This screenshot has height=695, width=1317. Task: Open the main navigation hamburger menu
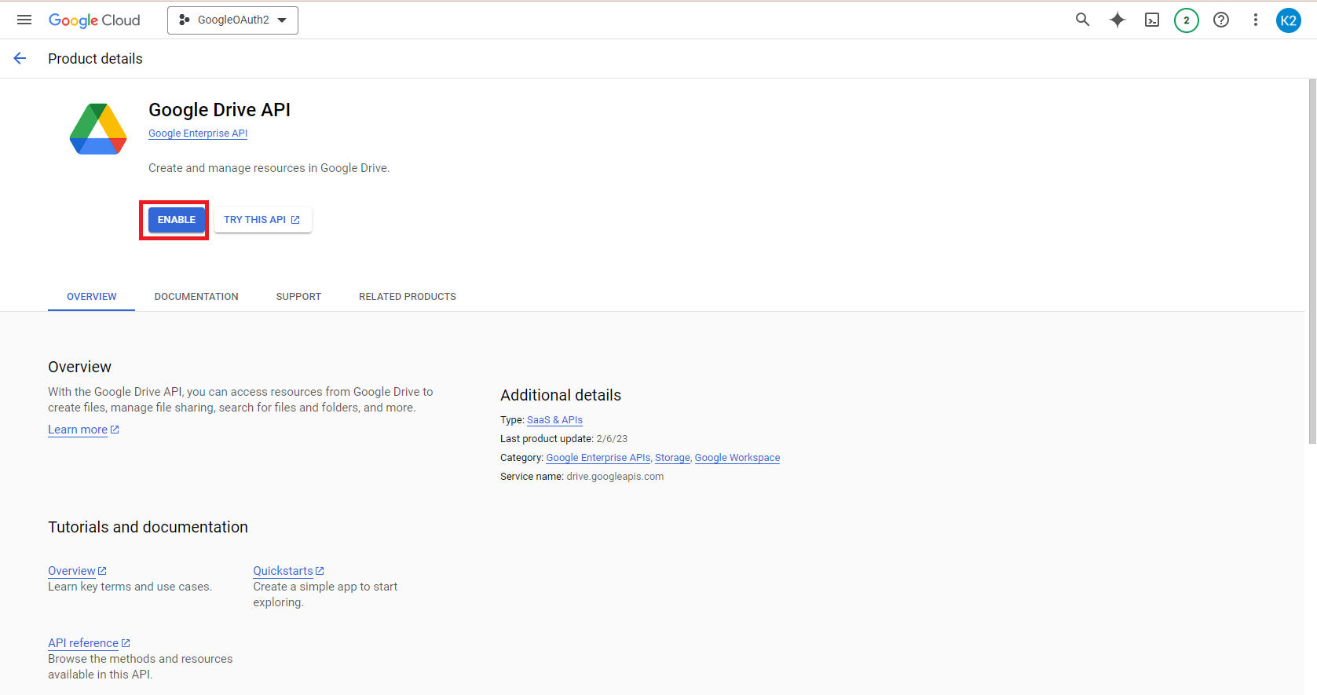coord(24,20)
